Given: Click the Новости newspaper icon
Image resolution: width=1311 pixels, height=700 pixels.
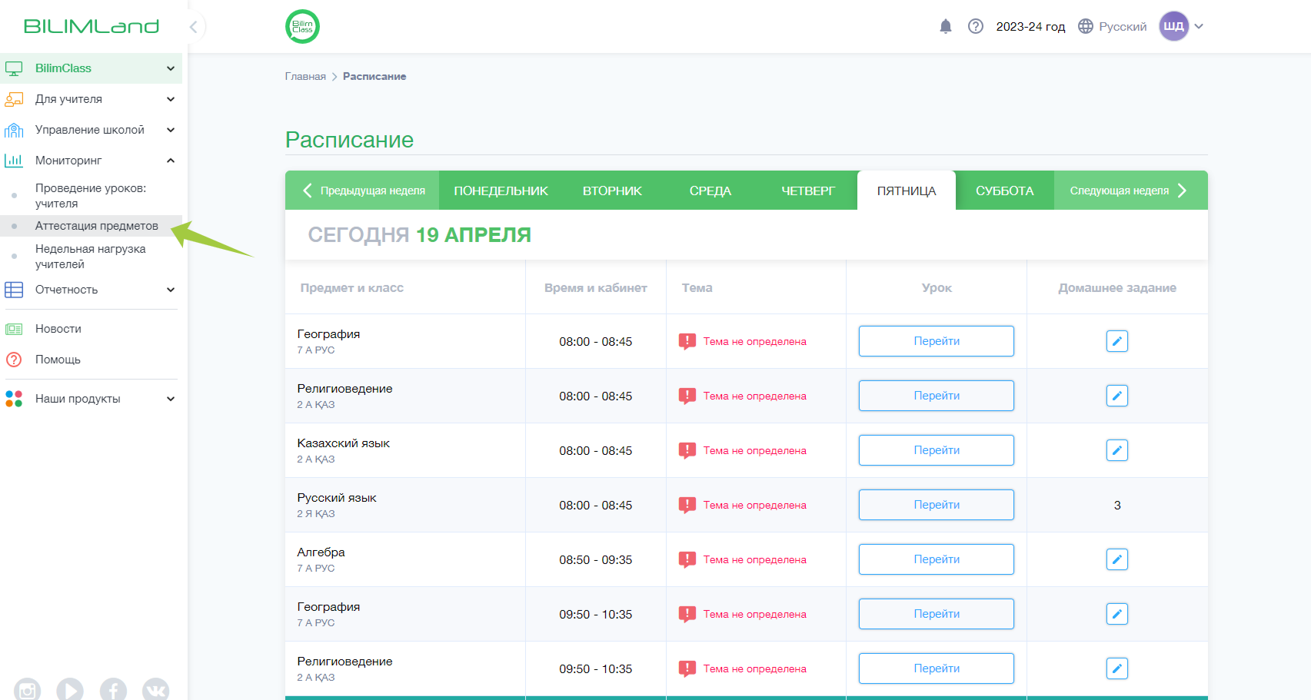Looking at the screenshot, I should pos(14,329).
